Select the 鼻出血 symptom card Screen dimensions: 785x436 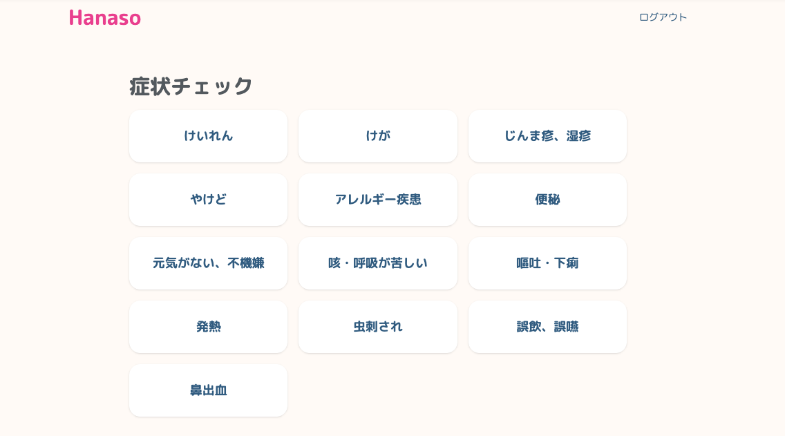(x=208, y=390)
